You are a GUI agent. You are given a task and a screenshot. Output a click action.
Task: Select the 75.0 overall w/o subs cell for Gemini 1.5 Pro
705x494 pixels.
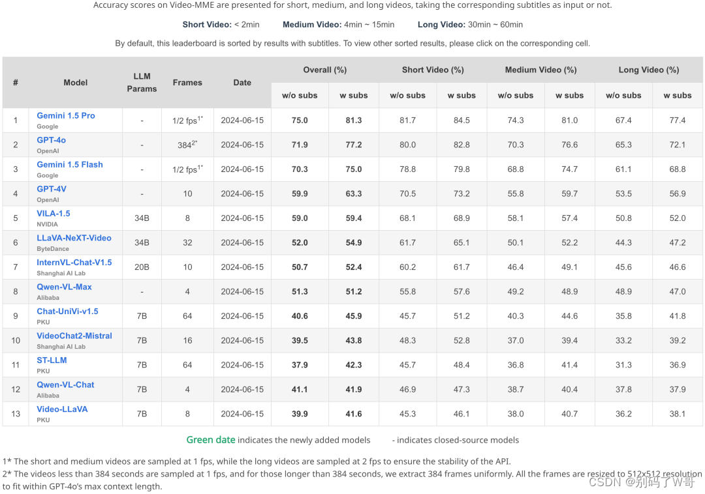click(x=300, y=121)
